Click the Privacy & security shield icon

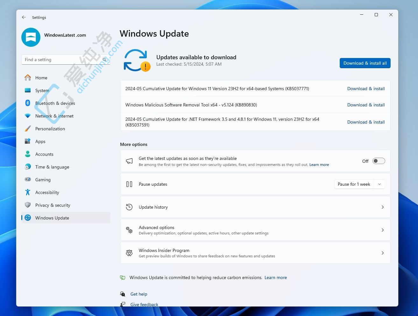pos(28,205)
